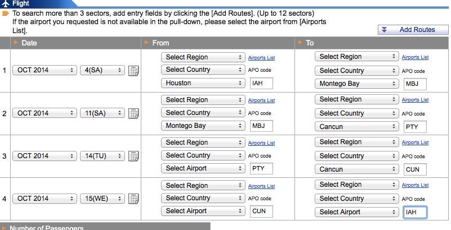Open calendar picker for row 2 date
Viewport: 451px width, 230px height.
(x=133, y=113)
